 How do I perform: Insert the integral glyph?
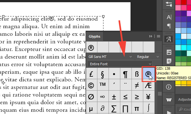148,108
